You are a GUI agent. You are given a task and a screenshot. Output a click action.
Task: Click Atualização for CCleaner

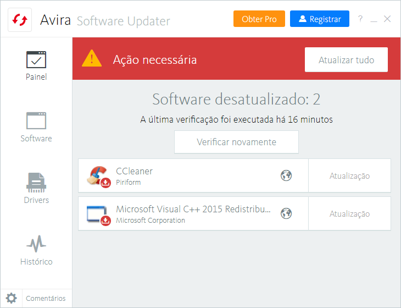tap(349, 175)
